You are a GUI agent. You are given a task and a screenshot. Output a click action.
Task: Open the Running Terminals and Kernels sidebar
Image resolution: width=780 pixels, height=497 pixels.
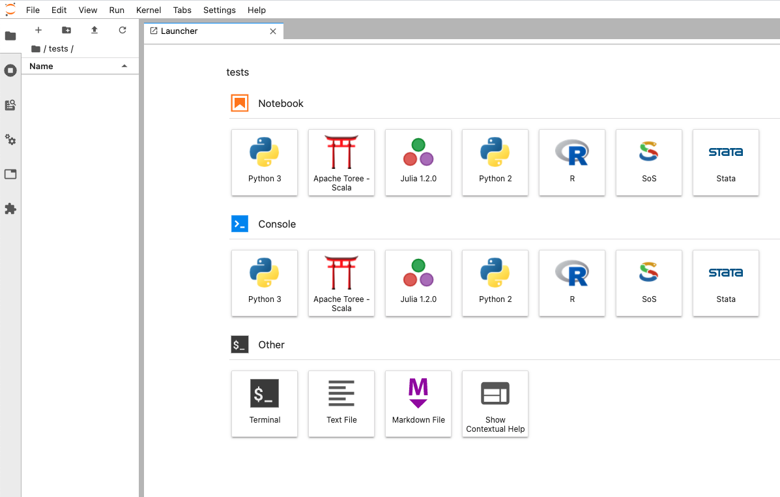click(10, 70)
